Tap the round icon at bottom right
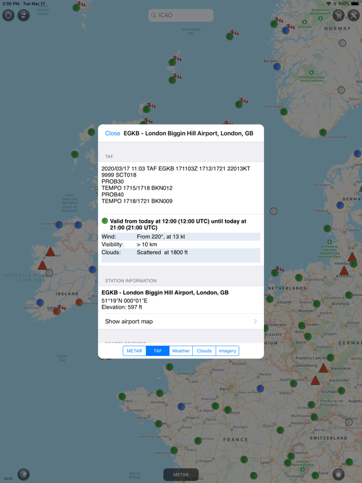The image size is (362, 483). pyautogui.click(x=338, y=474)
